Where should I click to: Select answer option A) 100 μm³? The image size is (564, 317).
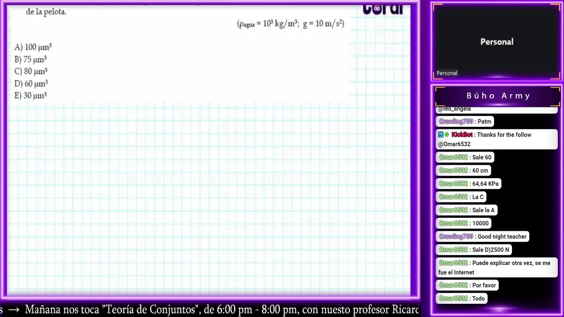(x=33, y=47)
